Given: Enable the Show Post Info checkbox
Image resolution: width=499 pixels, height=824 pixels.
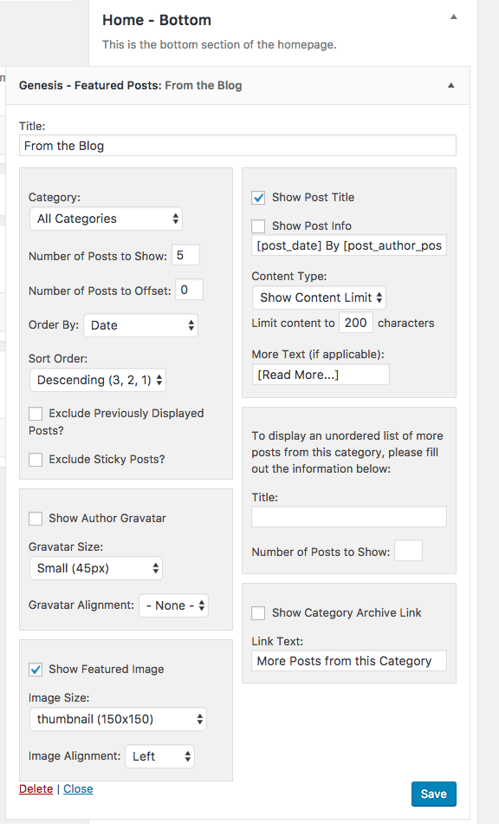Looking at the screenshot, I should coord(258,226).
